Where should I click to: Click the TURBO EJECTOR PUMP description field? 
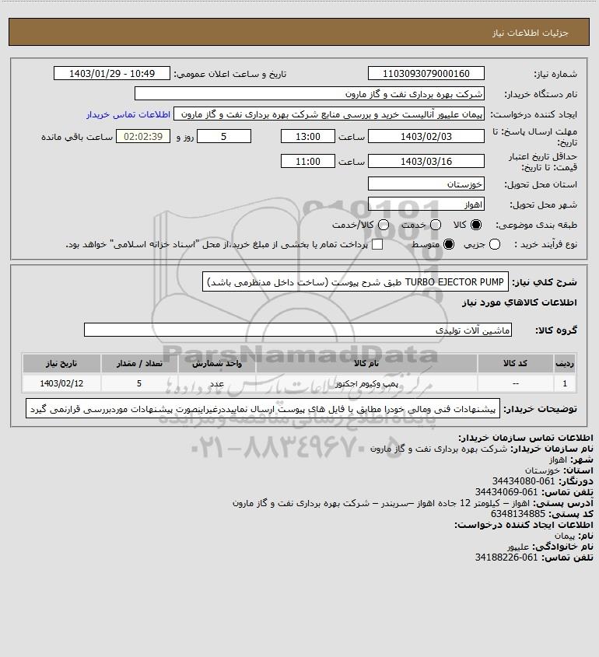(356, 282)
